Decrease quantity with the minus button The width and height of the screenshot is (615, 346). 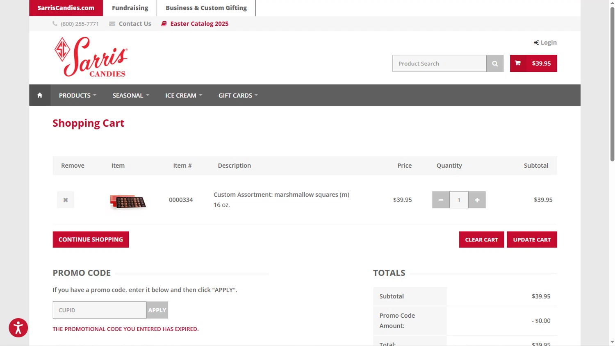pos(441,200)
